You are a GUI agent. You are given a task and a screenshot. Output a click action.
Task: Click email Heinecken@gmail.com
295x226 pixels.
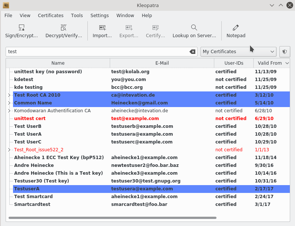click(140, 103)
